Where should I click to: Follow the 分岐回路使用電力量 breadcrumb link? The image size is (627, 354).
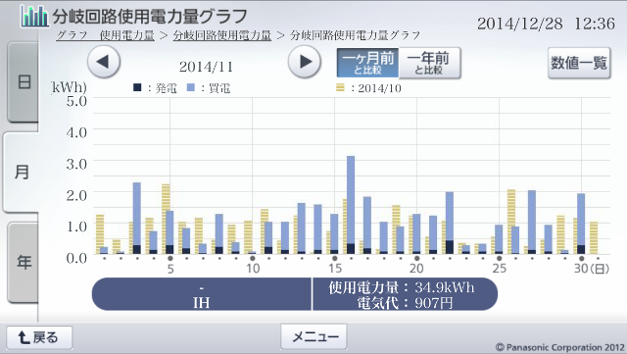point(222,35)
